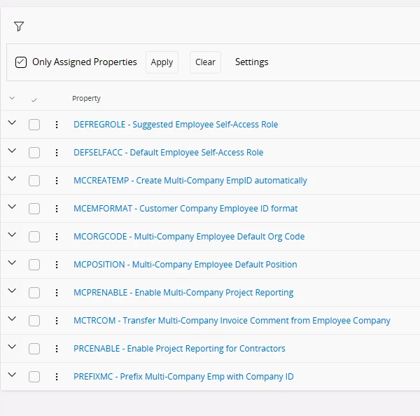Tick the checkbox for MCPOSITION row
The image size is (420, 416).
pos(34,265)
